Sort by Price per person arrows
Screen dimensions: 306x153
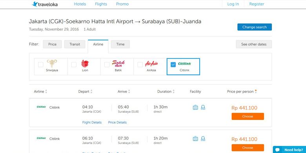(x=256, y=91)
